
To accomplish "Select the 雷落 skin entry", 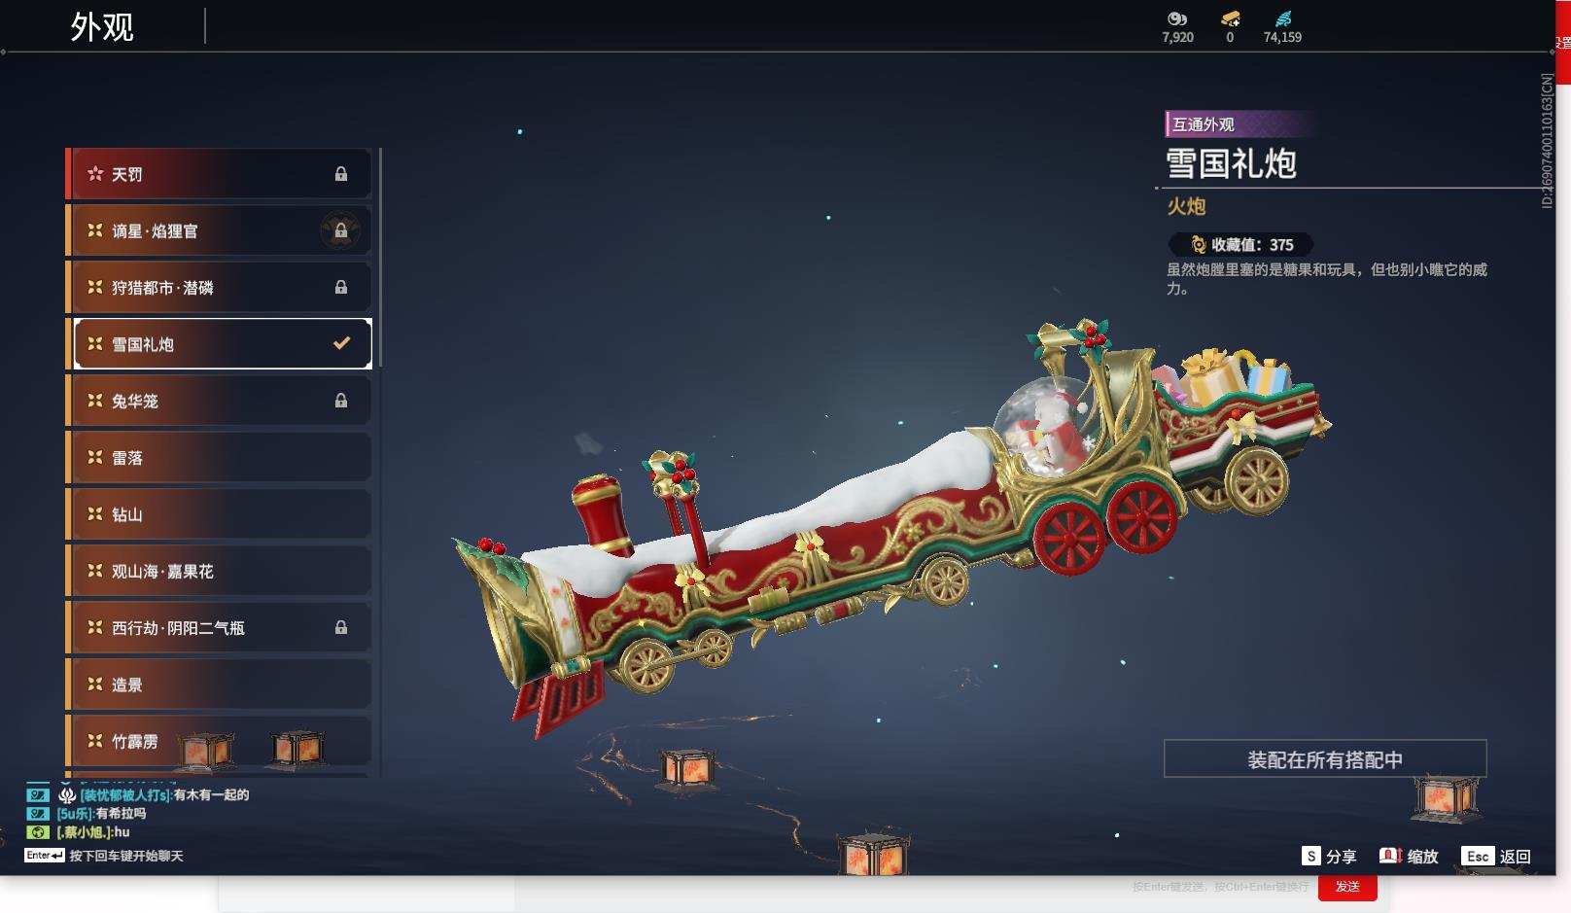I will [x=219, y=458].
